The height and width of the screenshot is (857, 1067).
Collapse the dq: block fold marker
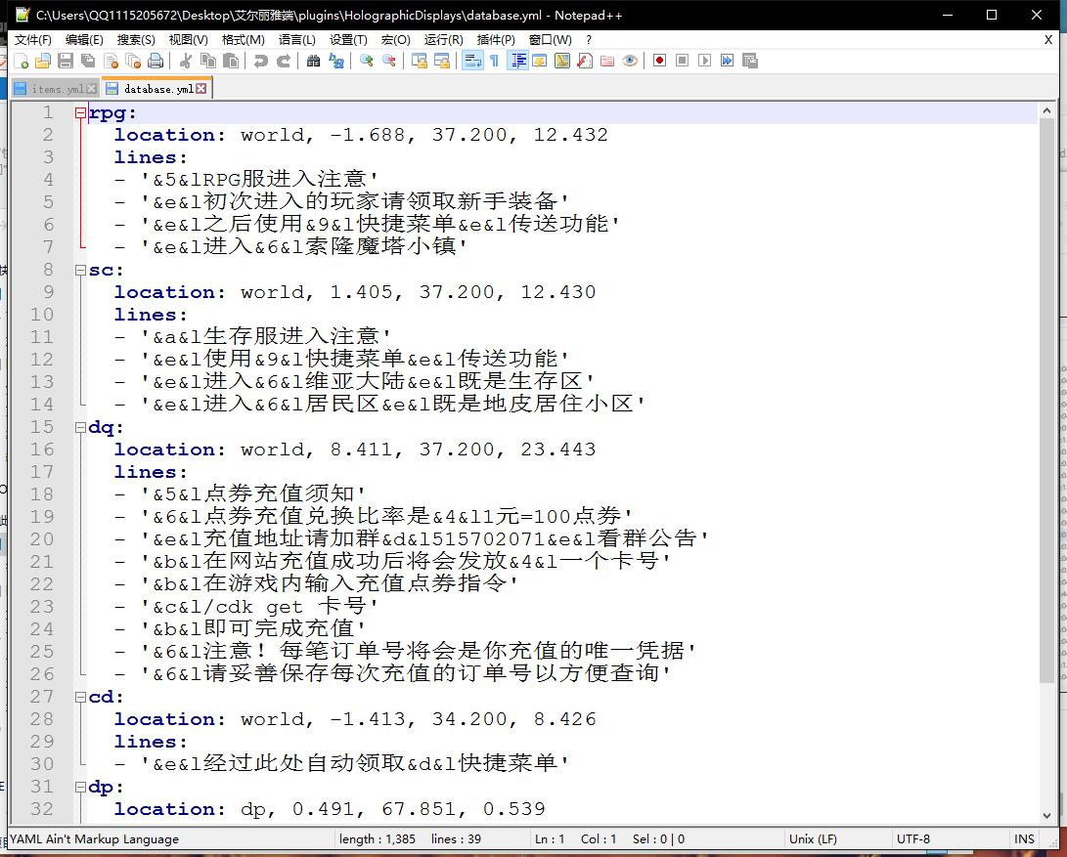coord(81,427)
